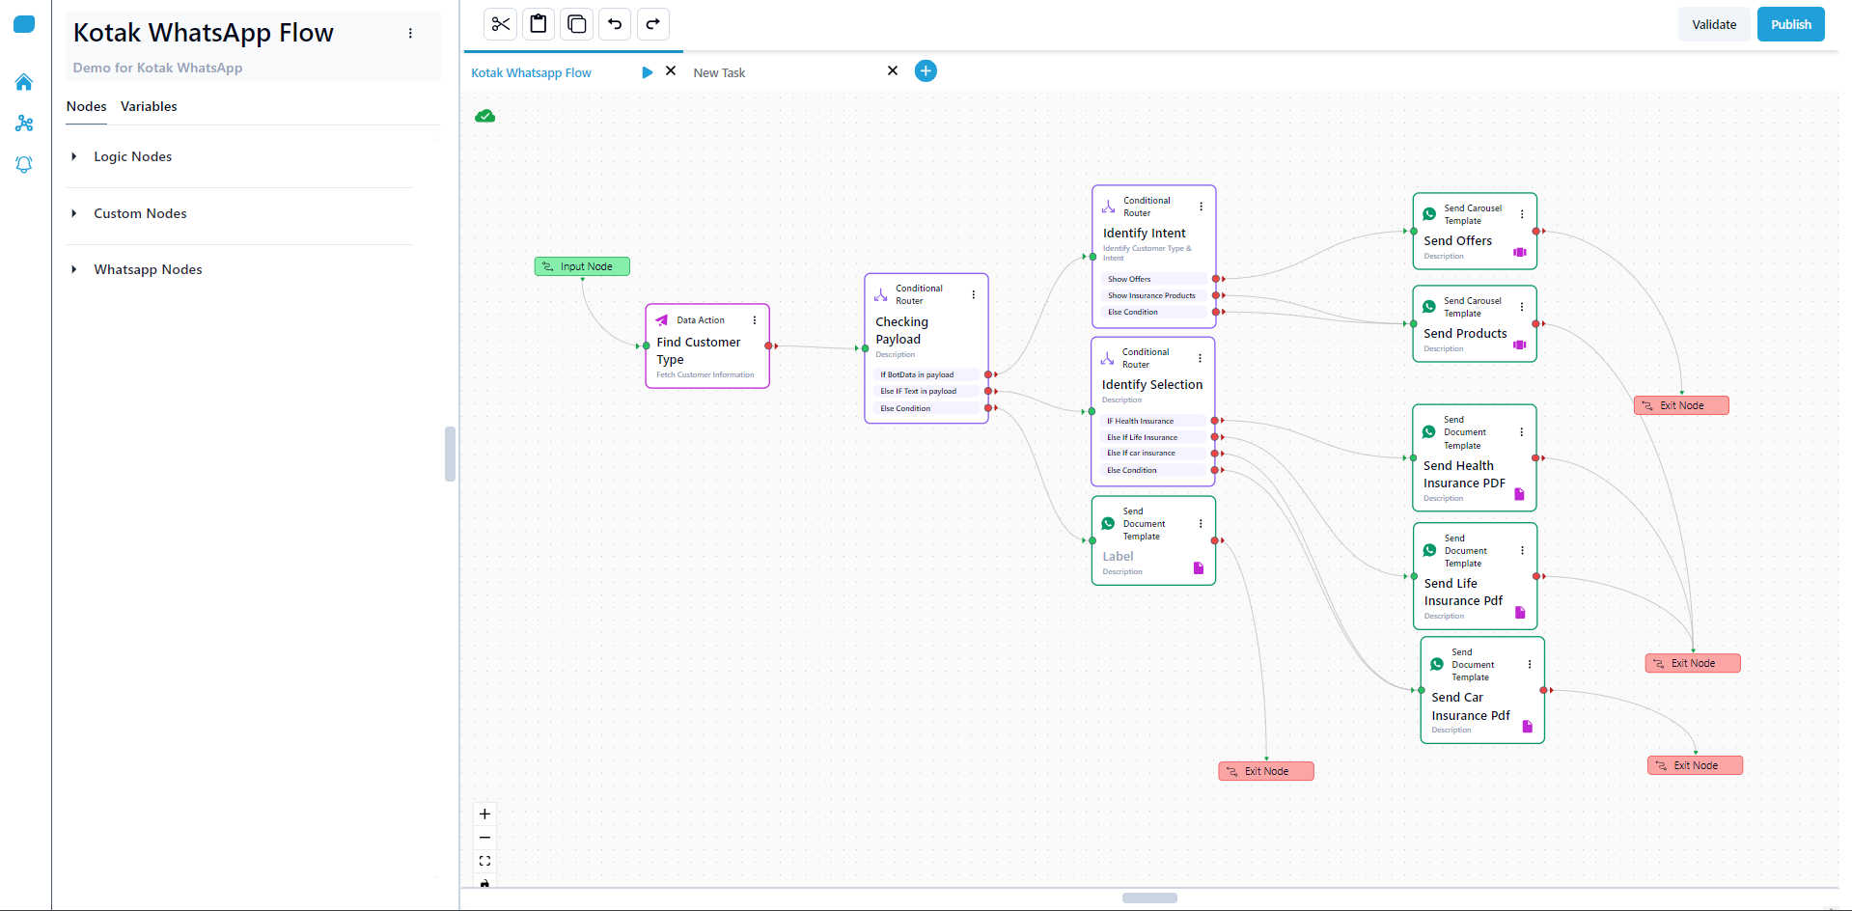Image resolution: width=1852 pixels, height=911 pixels.
Task: Open Home from the left sidebar
Action: pos(24,82)
